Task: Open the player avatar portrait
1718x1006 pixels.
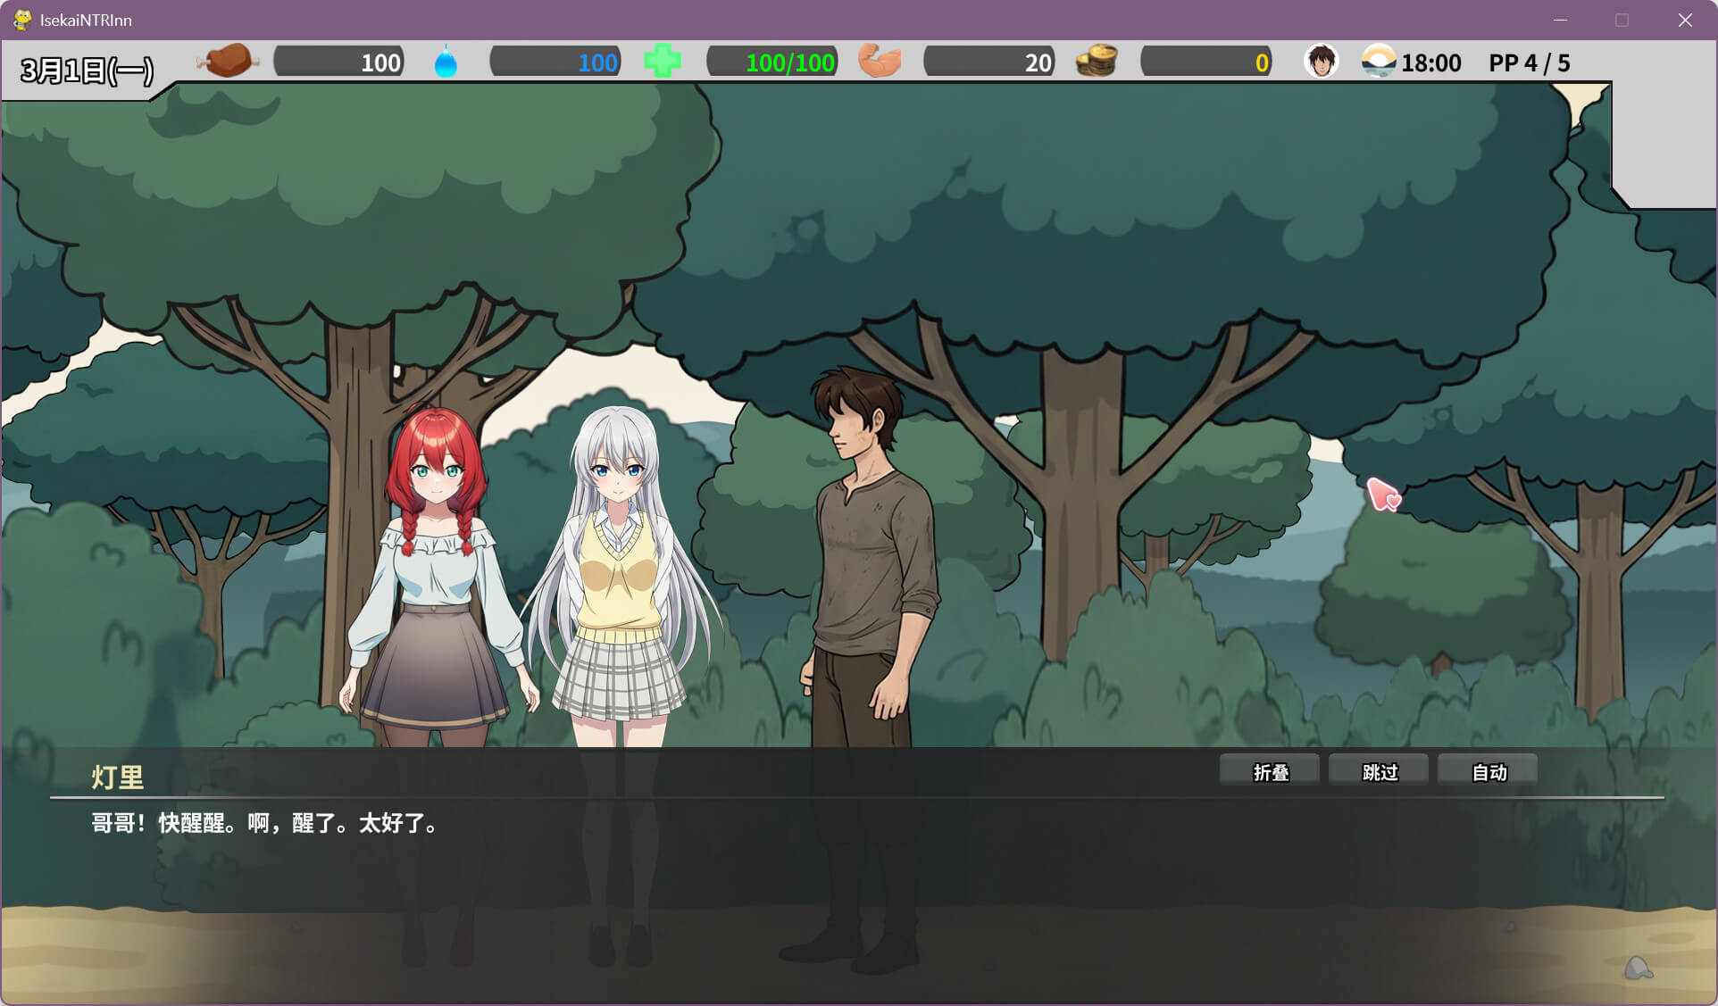Action: (x=1321, y=61)
